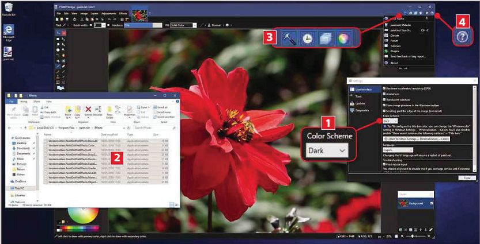This screenshot has width=480, height=244.
Task: Click the Hardness slider bar
Action: click(143, 25)
